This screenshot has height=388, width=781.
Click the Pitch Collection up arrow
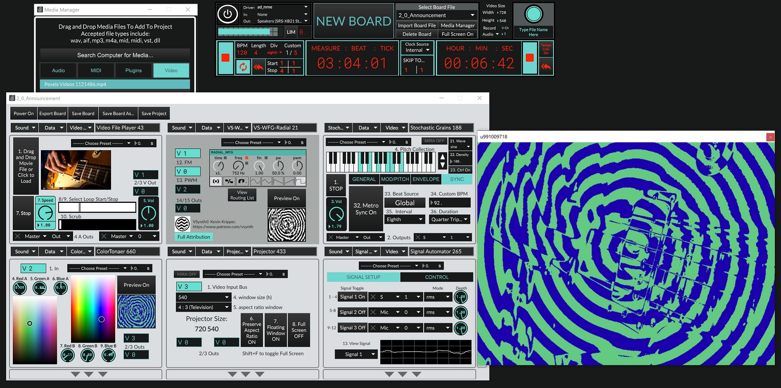click(x=442, y=157)
